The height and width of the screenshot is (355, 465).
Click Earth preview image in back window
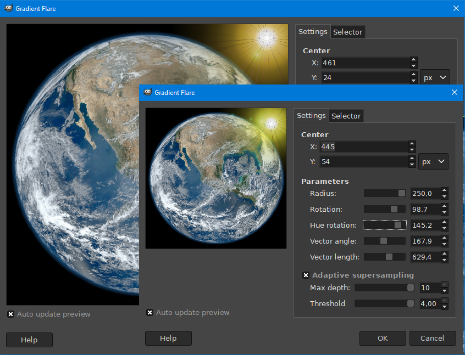(x=73, y=164)
